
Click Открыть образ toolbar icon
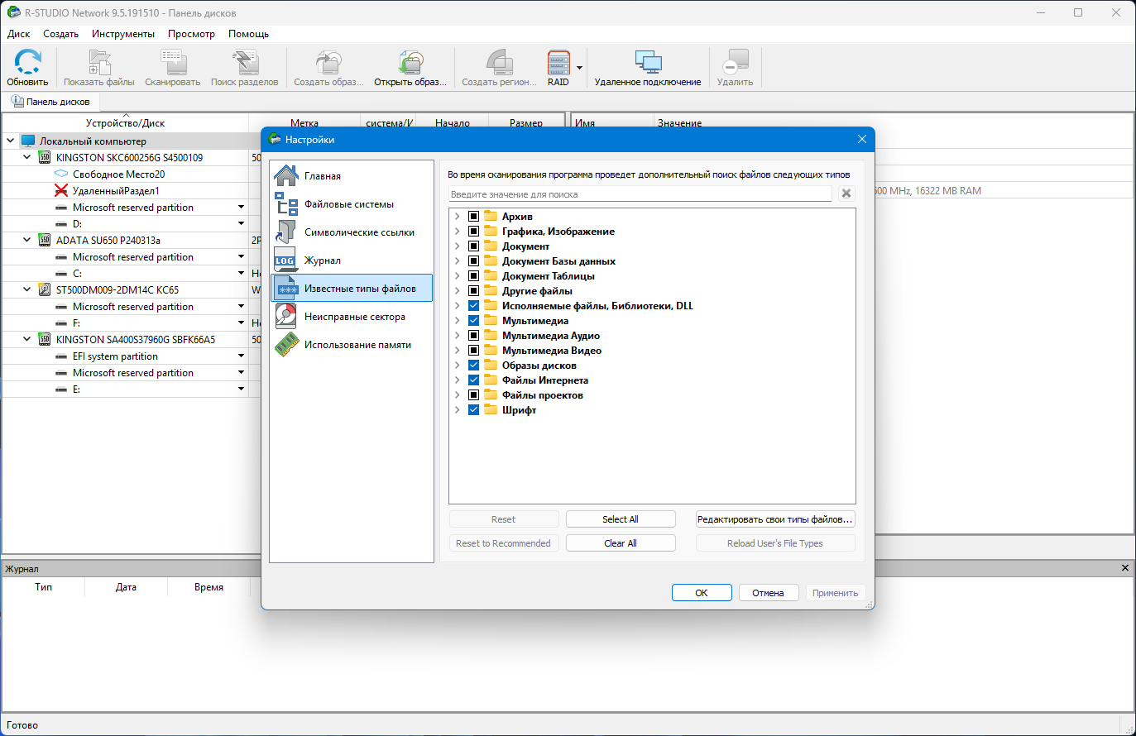[410, 63]
